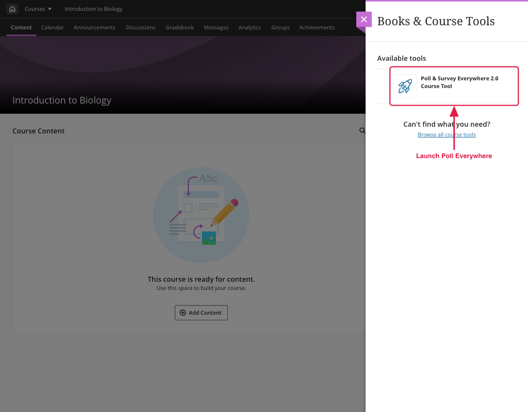Image resolution: width=528 pixels, height=412 pixels.
Task: Click the Add Content button
Action: (x=202, y=313)
